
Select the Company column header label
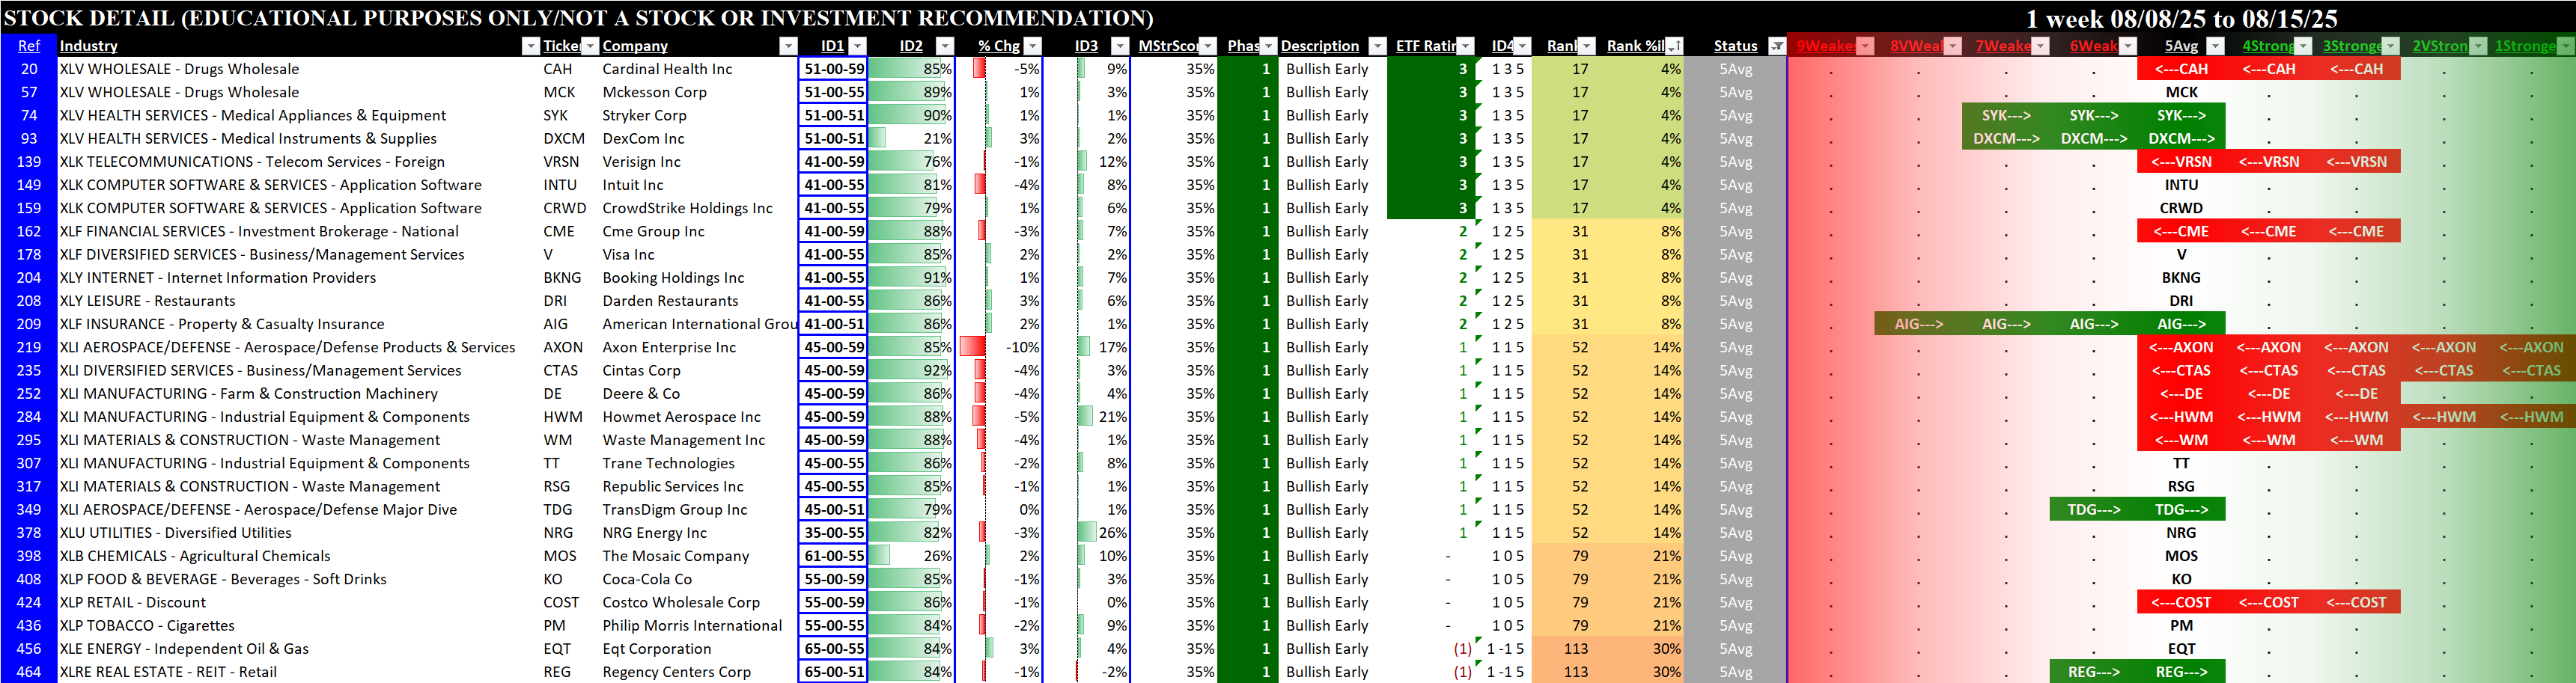pos(635,46)
